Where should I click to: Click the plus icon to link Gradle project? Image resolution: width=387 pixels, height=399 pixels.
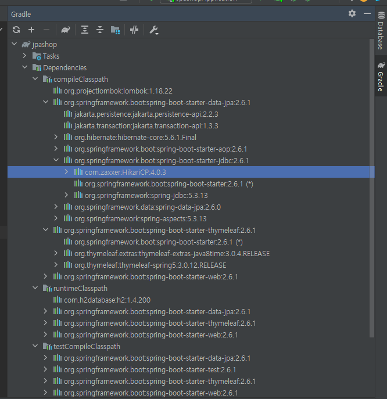tap(31, 30)
